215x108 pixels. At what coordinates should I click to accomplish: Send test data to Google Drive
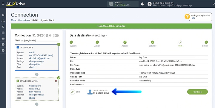coord(99,92)
